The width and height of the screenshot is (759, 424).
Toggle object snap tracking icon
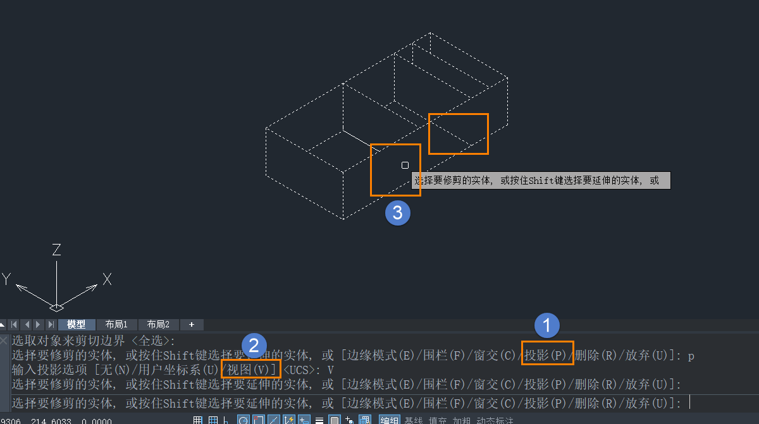(273, 420)
